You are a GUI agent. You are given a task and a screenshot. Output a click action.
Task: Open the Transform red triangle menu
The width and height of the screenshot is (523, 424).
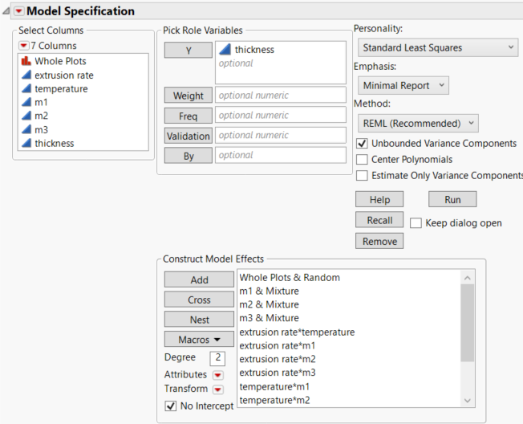217,389
